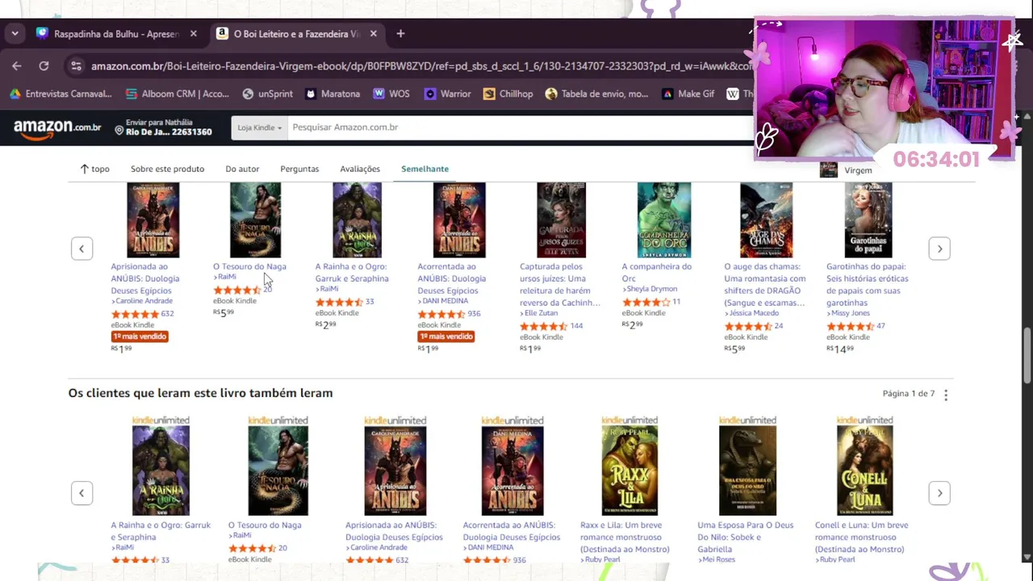Viewport: 1033px width, 581px height.
Task: Open a new browser tab
Action: tap(400, 34)
